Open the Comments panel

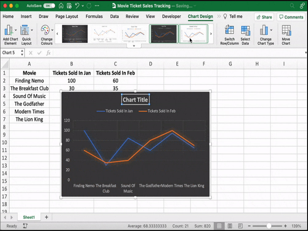point(291,17)
